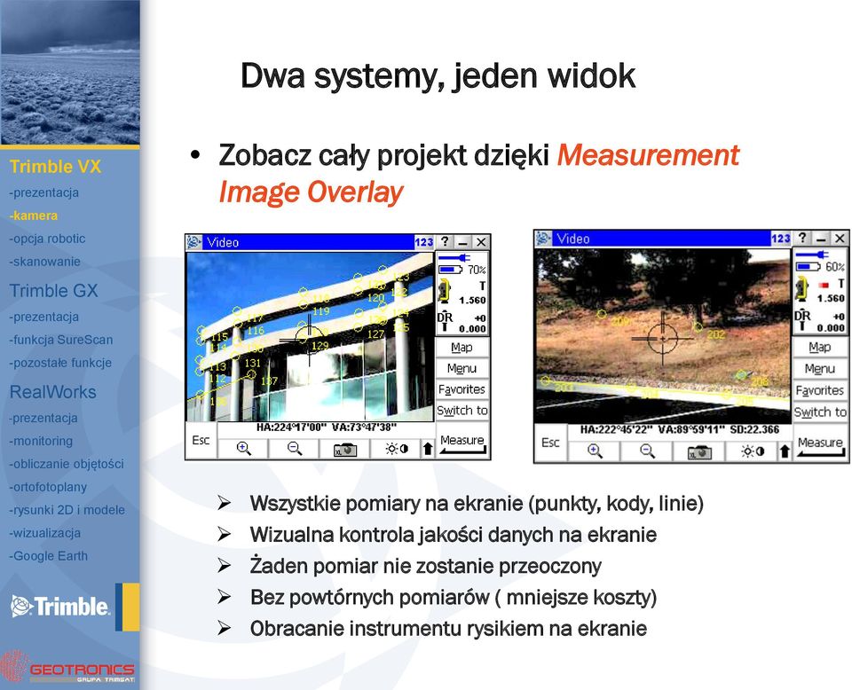Image resolution: width=852 pixels, height=690 pixels.
Task: Open Favorites in the left Video window
Action: pyautogui.click(x=461, y=389)
